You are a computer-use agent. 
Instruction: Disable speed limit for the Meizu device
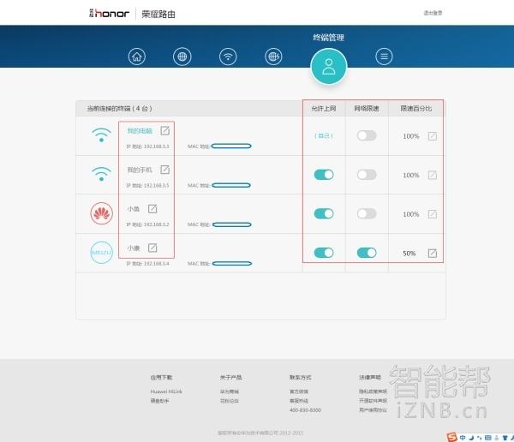367,253
